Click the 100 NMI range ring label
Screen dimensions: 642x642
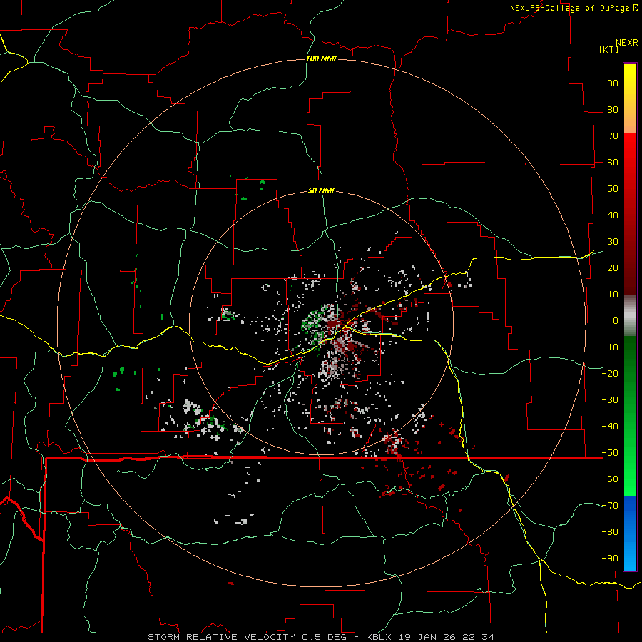pos(321,58)
